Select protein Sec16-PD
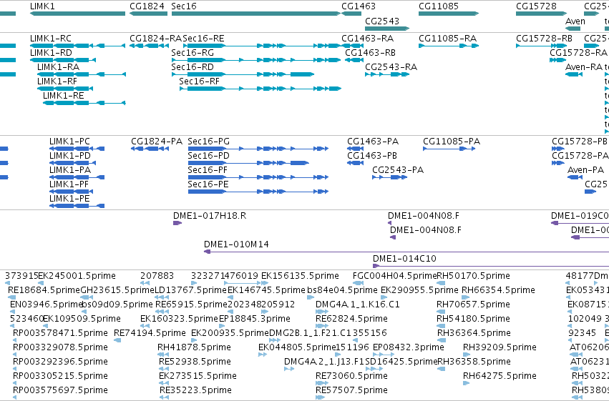This screenshot has height=401, width=609. 208,156
